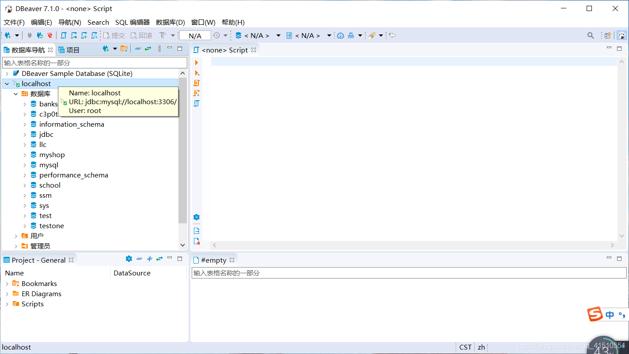This screenshot has height=354, width=629.
Task: Click the explain execution plan icon in editor
Action: tap(197, 103)
